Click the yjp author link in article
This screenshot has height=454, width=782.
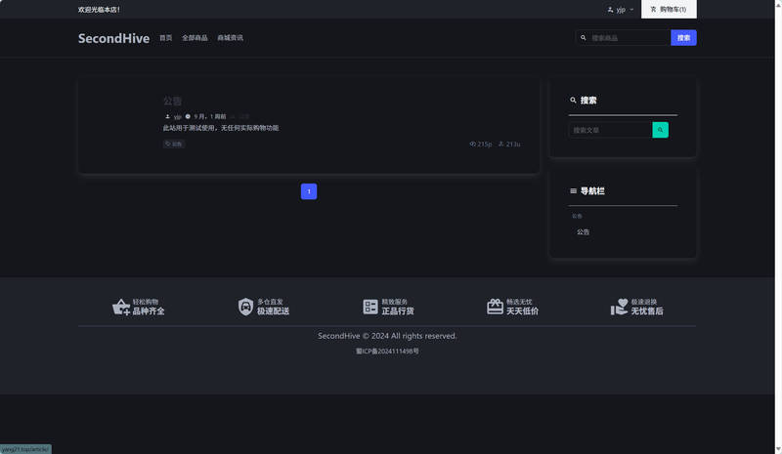[177, 116]
